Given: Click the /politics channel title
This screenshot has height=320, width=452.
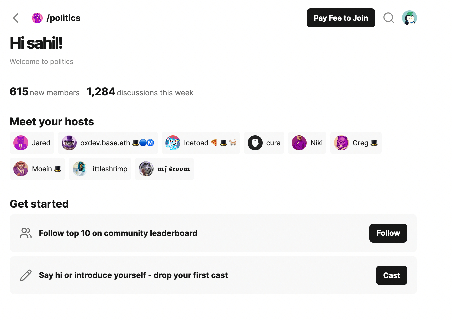Looking at the screenshot, I should click(63, 18).
